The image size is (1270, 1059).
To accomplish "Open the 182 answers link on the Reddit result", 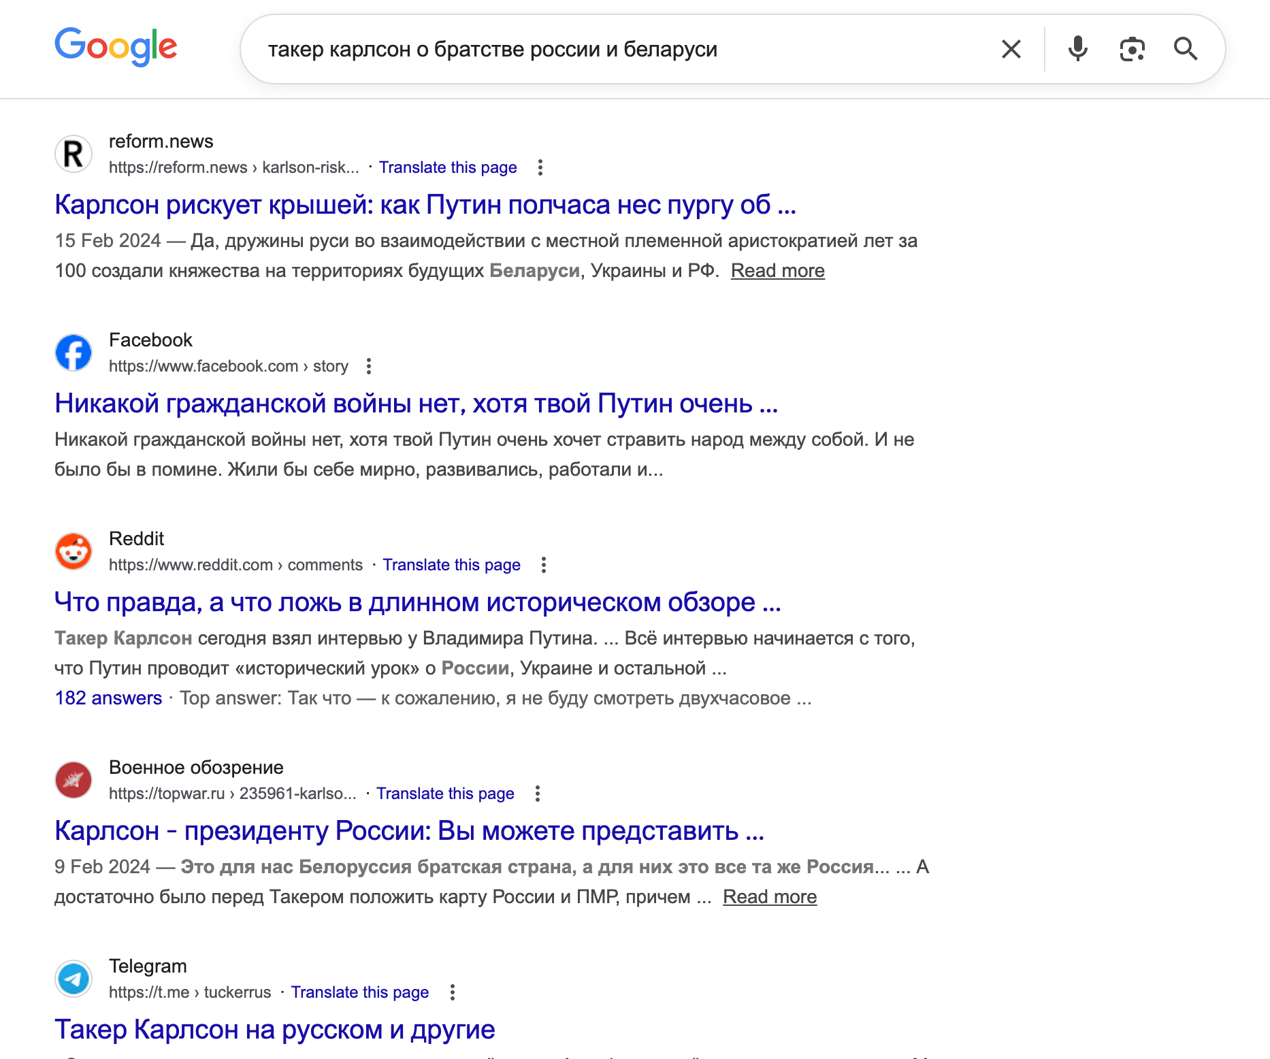I will coord(109,698).
